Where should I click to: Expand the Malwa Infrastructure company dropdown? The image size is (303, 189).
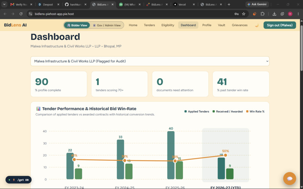click(x=150, y=61)
